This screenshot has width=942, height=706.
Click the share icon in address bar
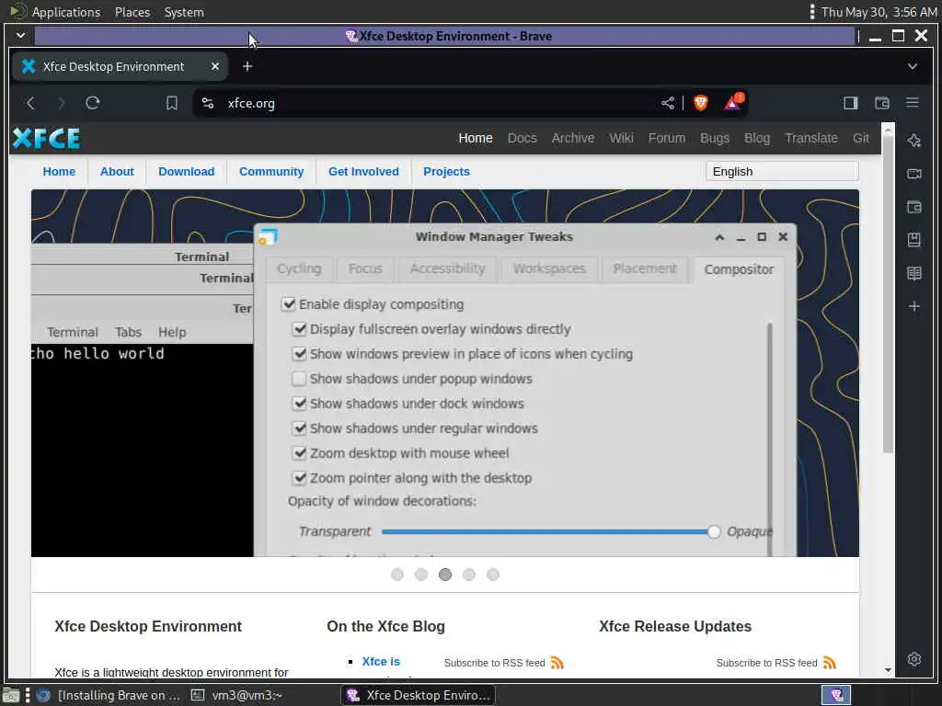(x=668, y=103)
